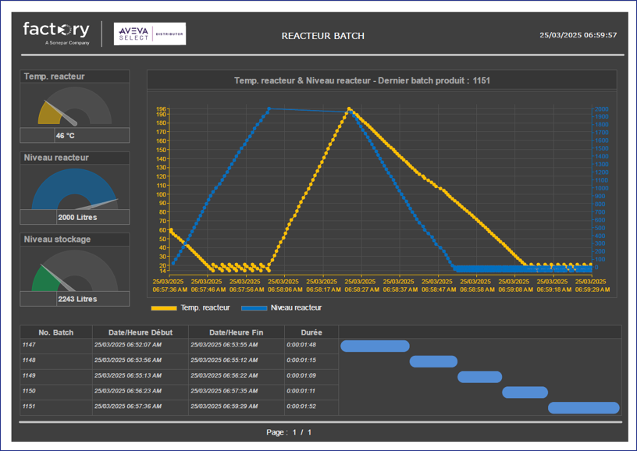The width and height of the screenshot is (637, 451).
Task: Click the Gantt bar for batch 1149
Action: [x=479, y=377]
